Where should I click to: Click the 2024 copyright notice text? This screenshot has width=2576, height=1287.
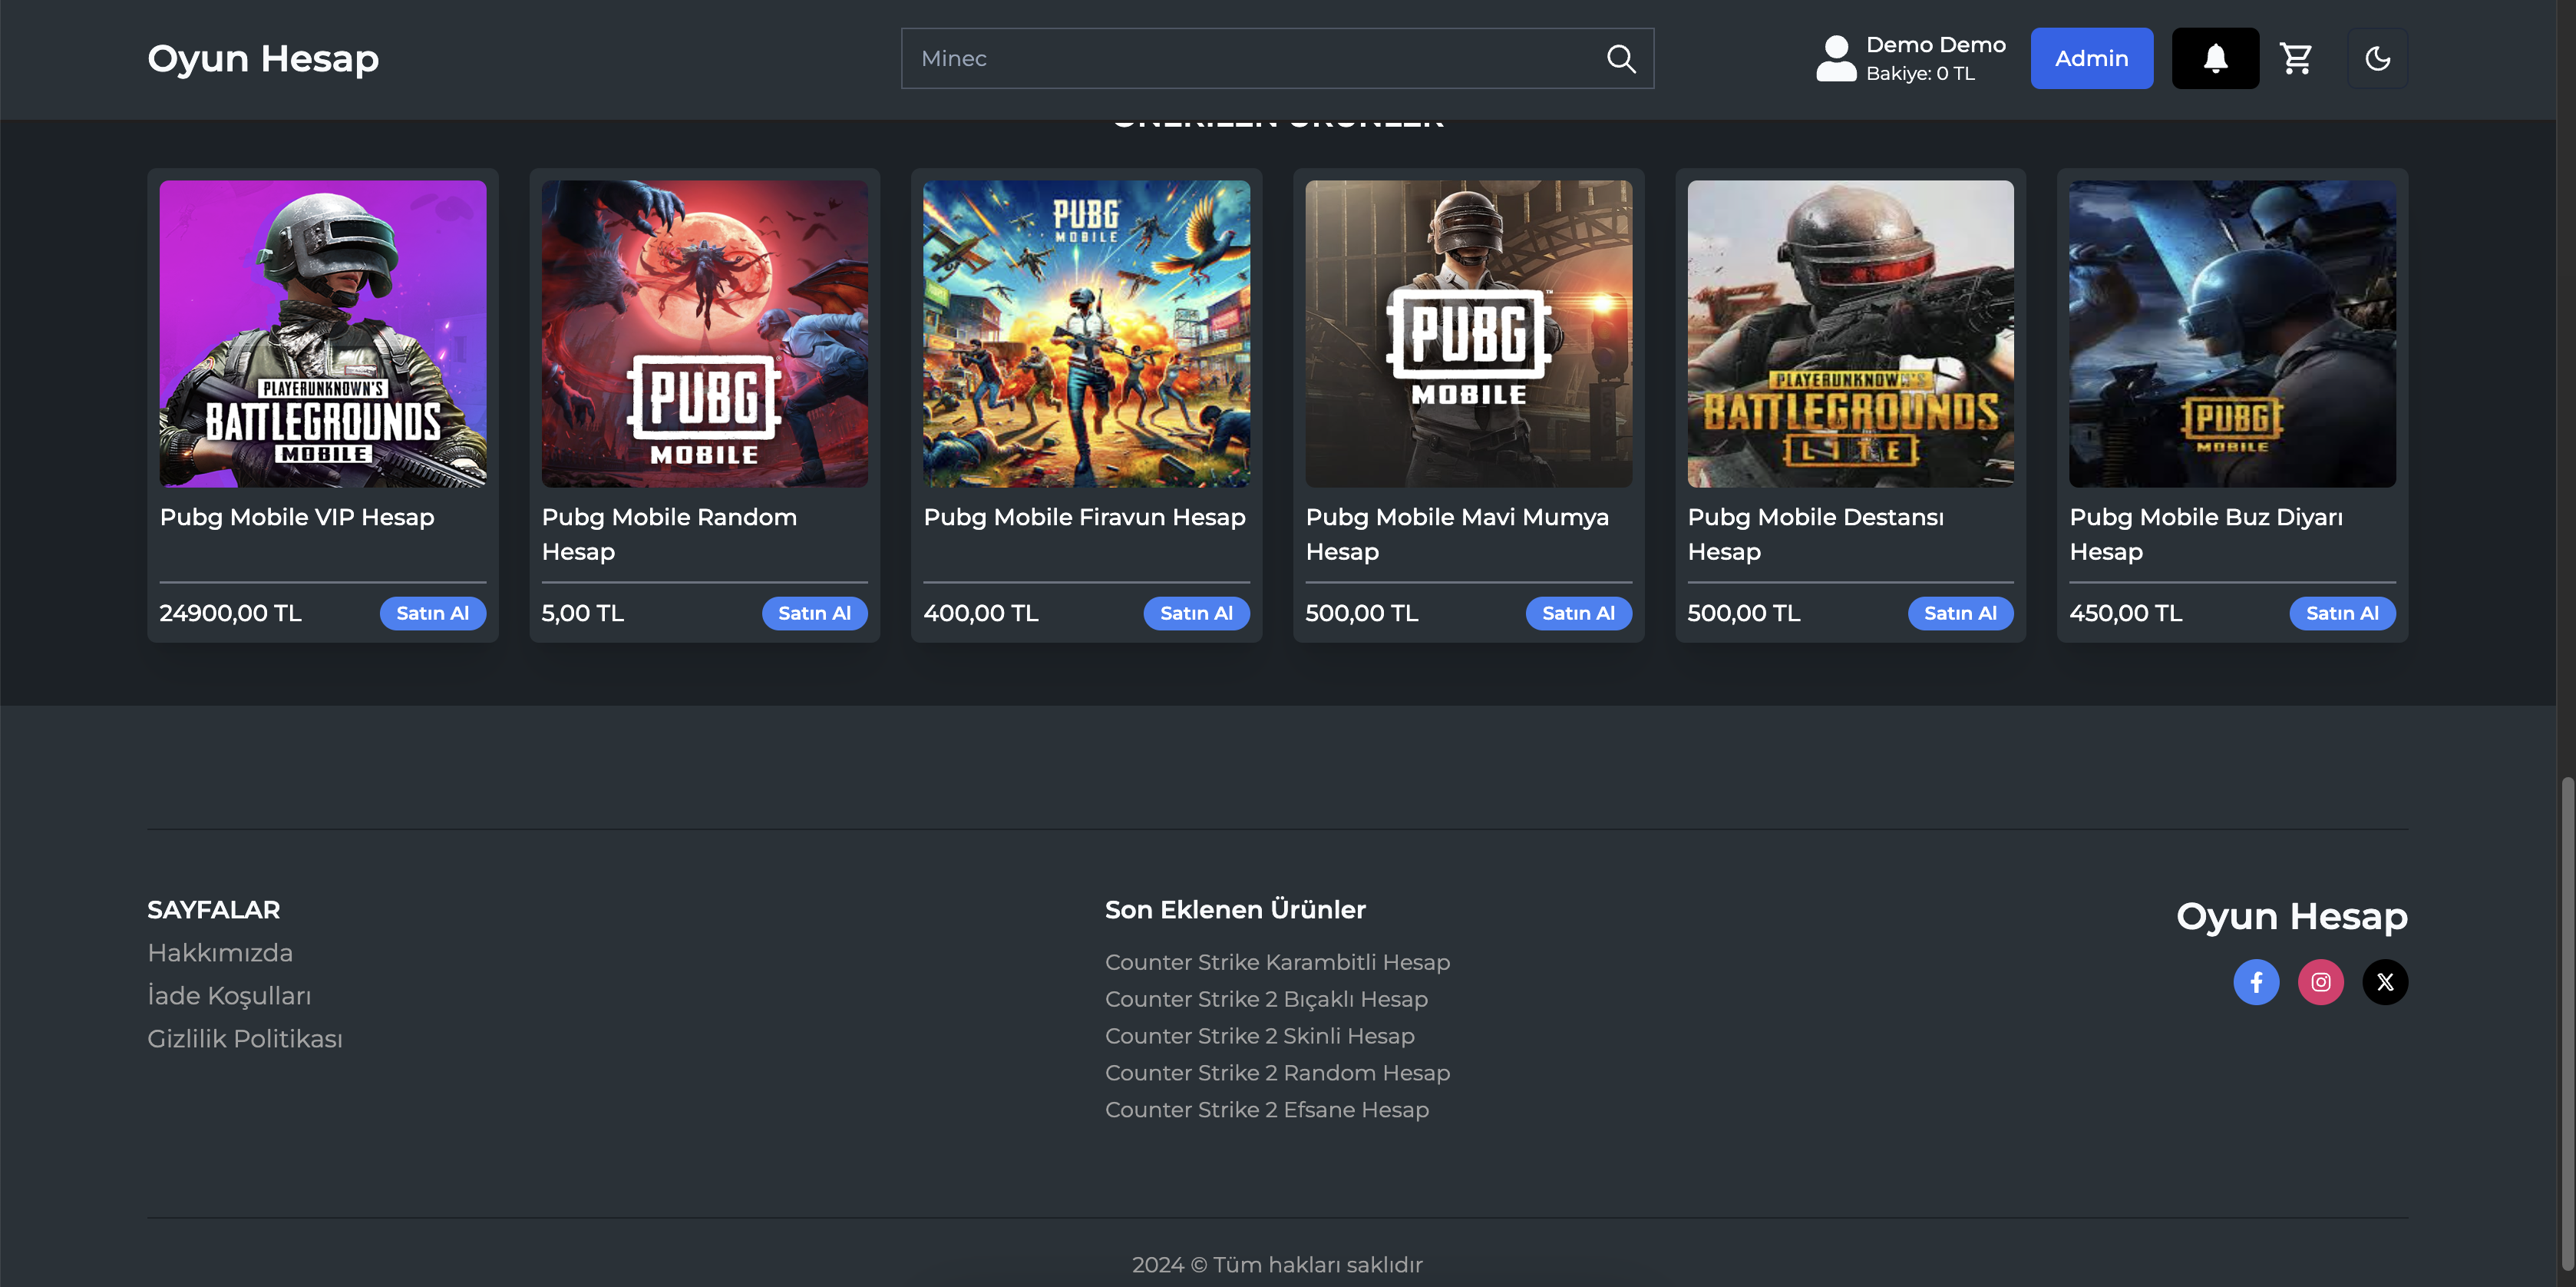[x=1277, y=1265]
